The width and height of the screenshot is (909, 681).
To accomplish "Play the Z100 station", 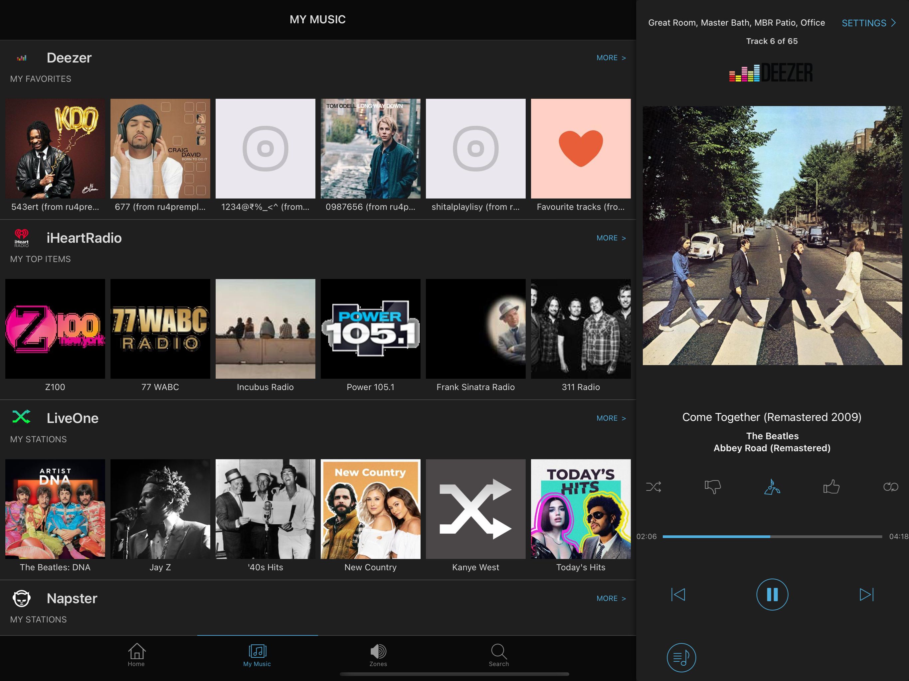I will 55,329.
